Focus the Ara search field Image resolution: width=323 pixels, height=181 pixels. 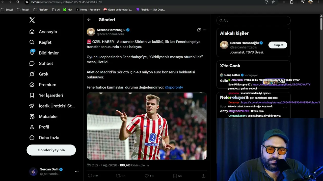pyautogui.click(x=253, y=20)
